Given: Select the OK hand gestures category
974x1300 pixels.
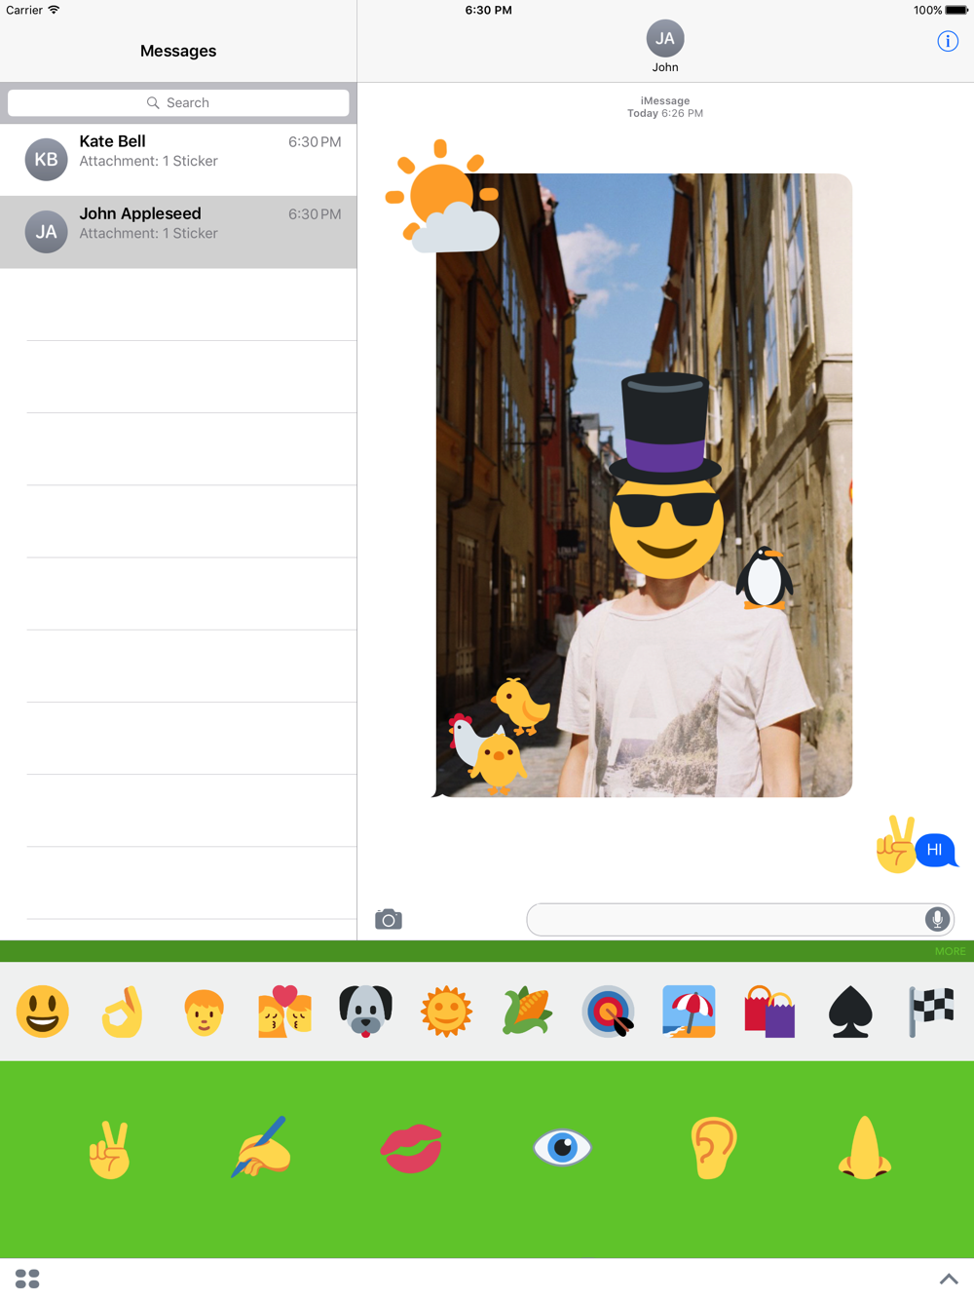Looking at the screenshot, I should coord(123,1011).
